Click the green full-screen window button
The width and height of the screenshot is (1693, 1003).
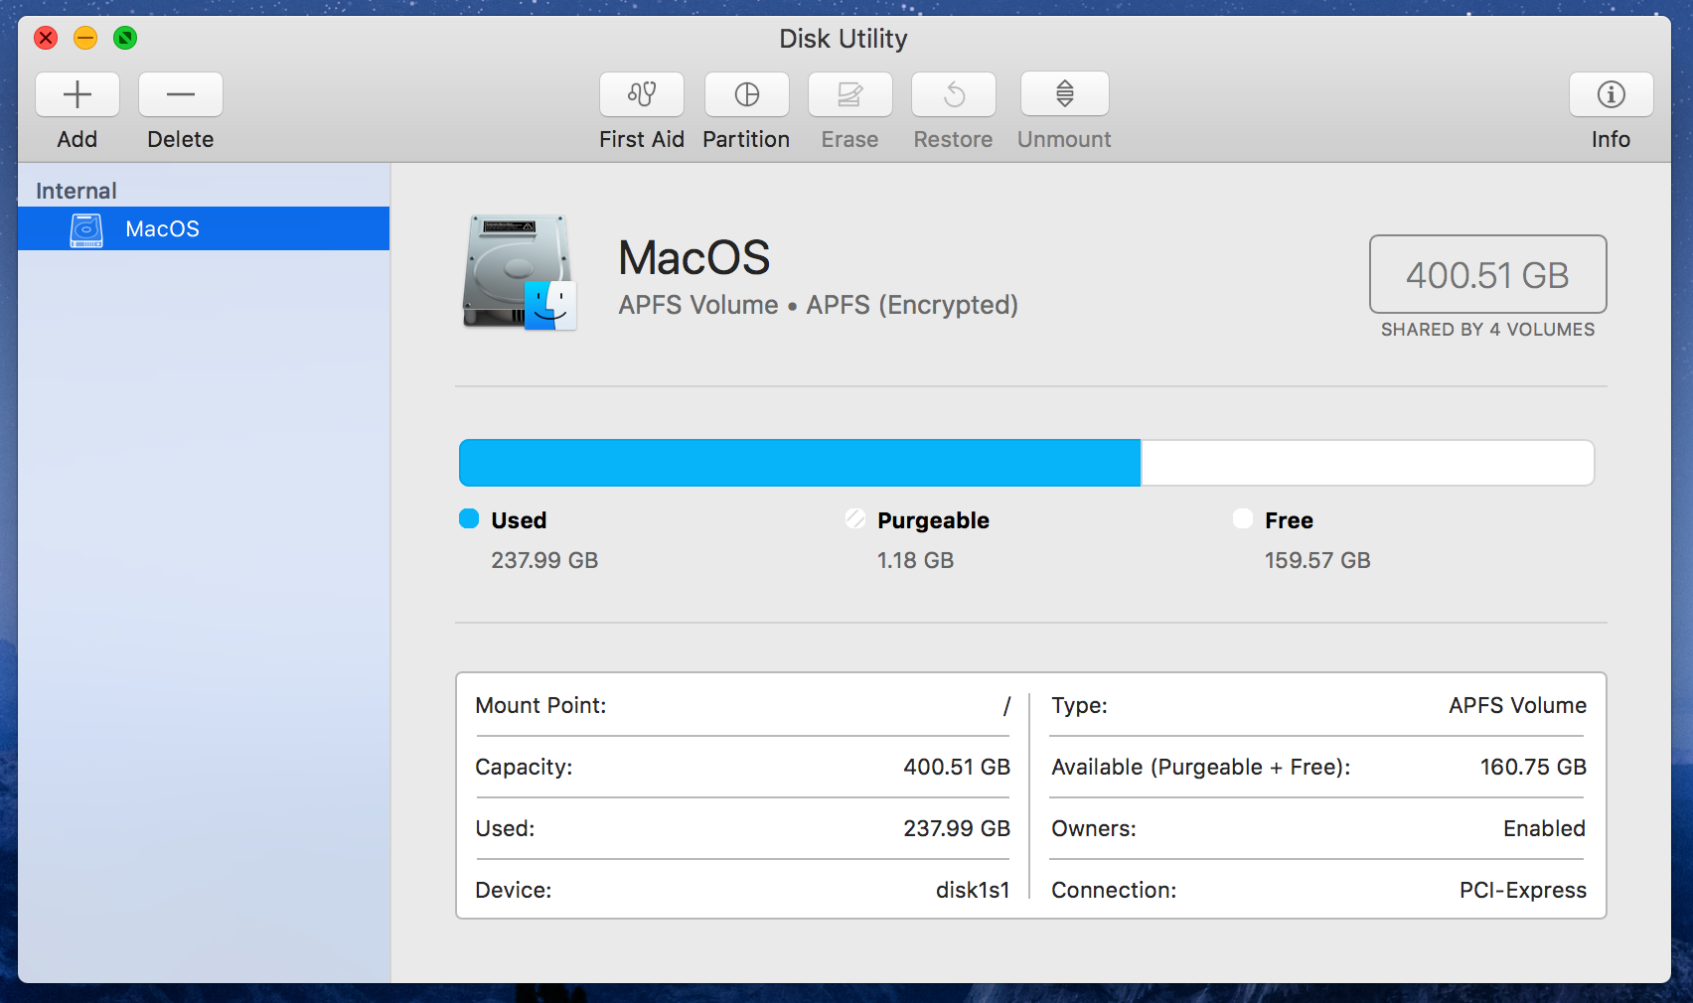click(x=125, y=39)
